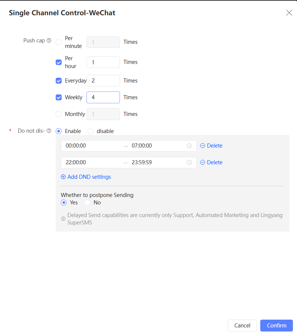Close the Single Channel Control-WeChat dialog
The width and height of the screenshot is (297, 333).
[289, 13]
